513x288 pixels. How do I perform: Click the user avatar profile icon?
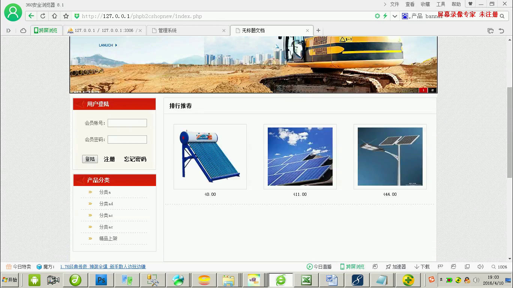click(x=13, y=12)
